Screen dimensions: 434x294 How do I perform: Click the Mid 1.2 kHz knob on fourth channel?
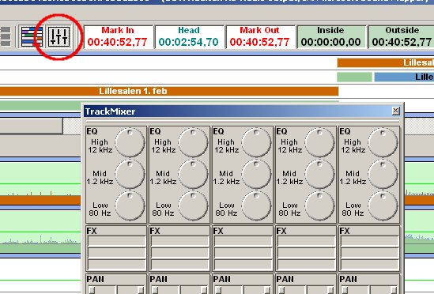coord(319,174)
